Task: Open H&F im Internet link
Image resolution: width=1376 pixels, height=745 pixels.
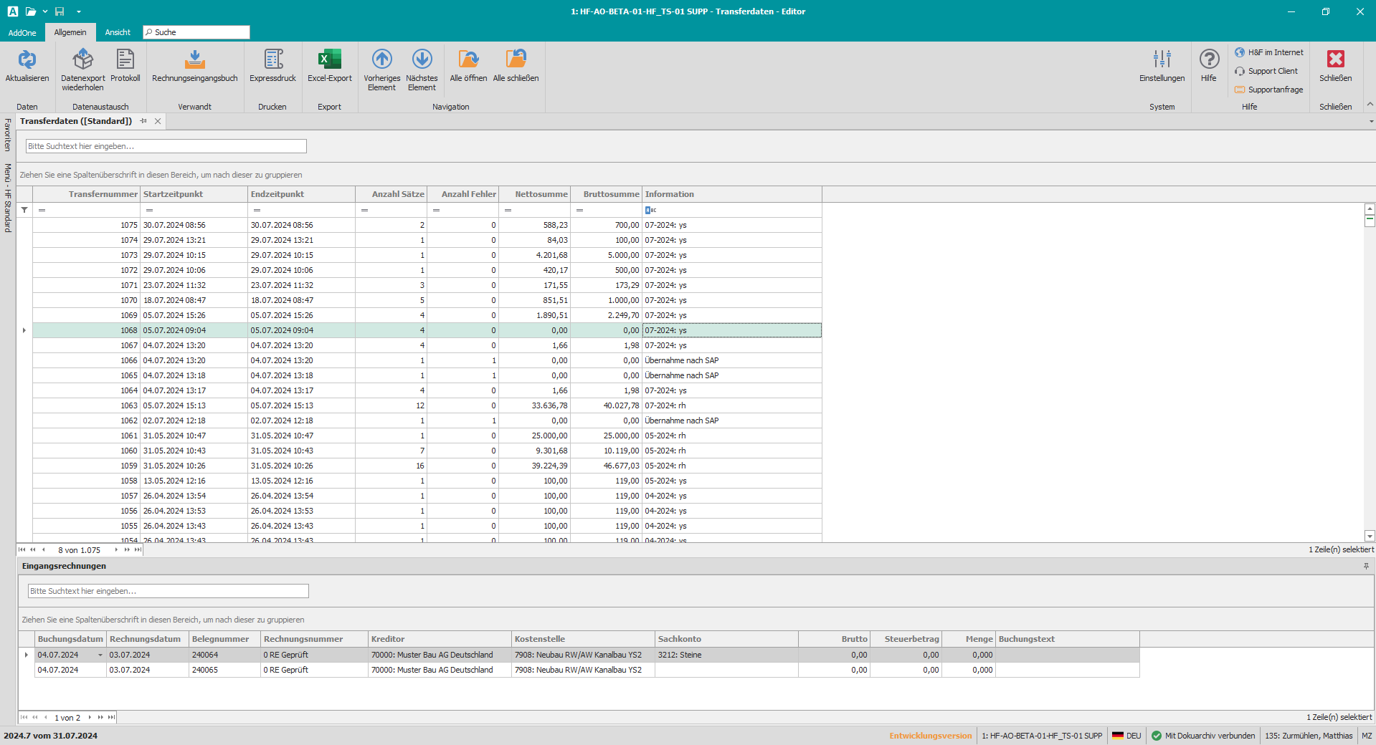Action: (x=1275, y=52)
